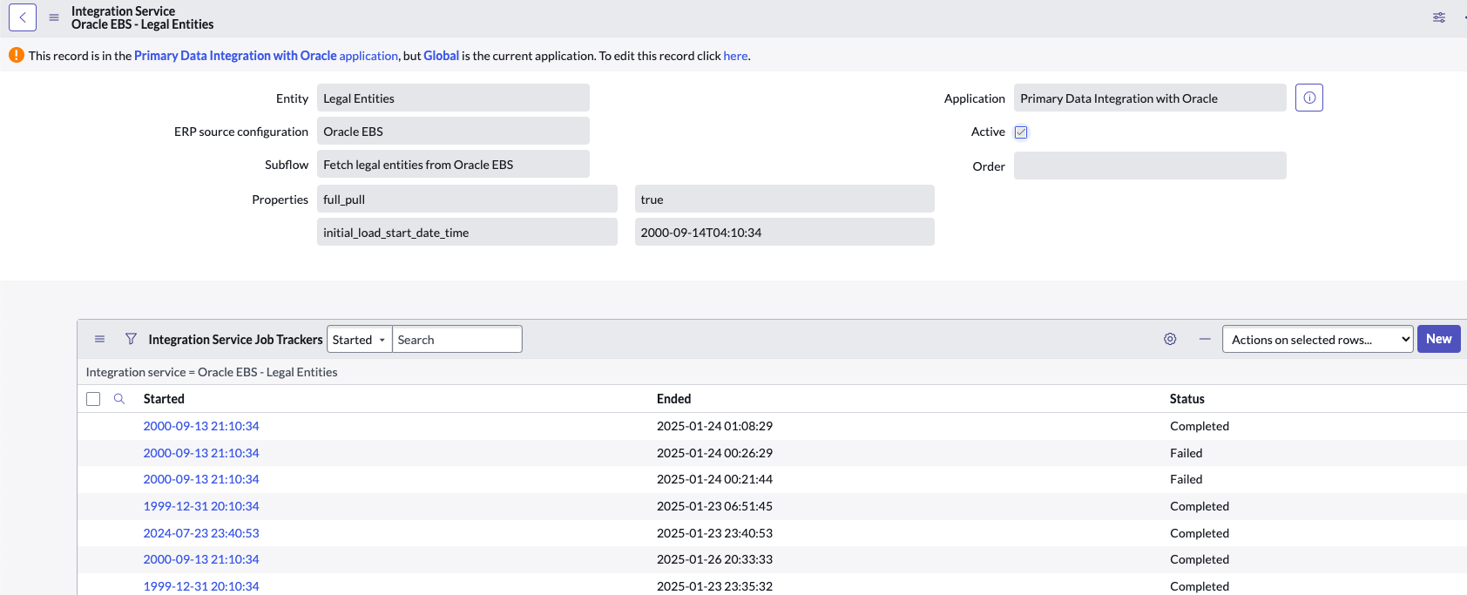Open Primary Data Integration with Oracle link

pyautogui.click(x=266, y=56)
